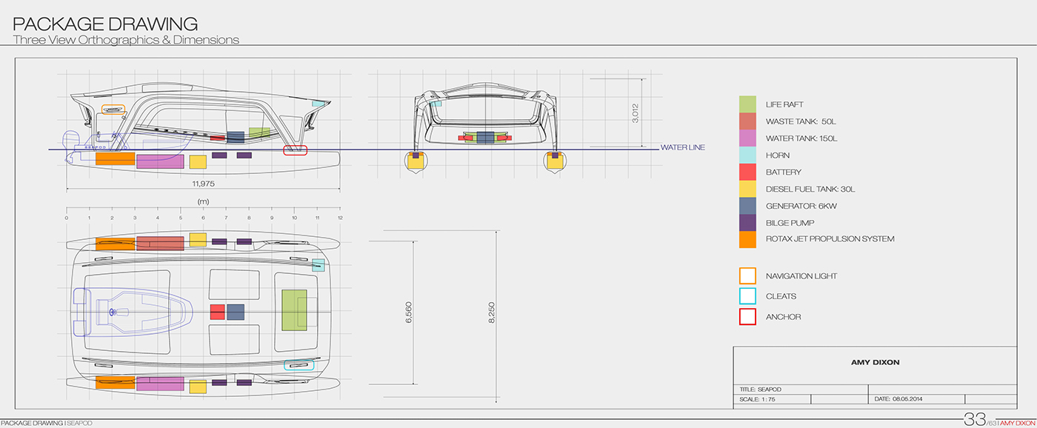This screenshot has height=428, width=1037.
Task: Select the 'Three View Orthographics & Dimensions' subtitle
Action: point(127,40)
